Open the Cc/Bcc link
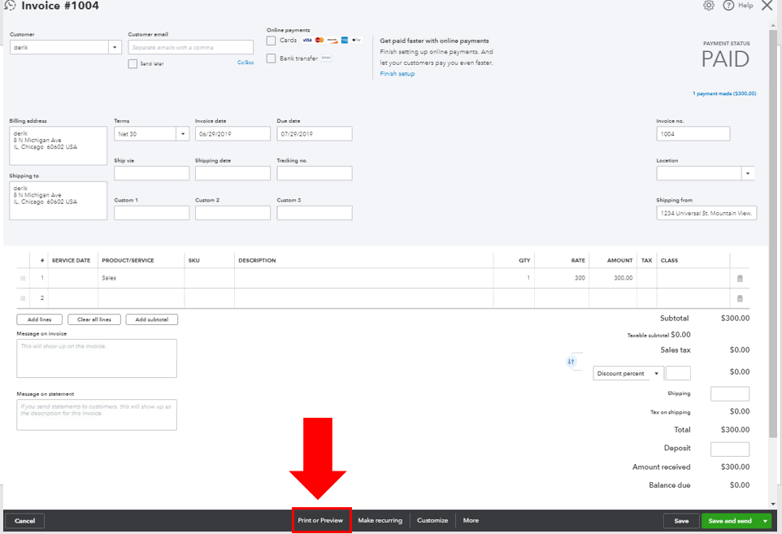 pyautogui.click(x=245, y=63)
